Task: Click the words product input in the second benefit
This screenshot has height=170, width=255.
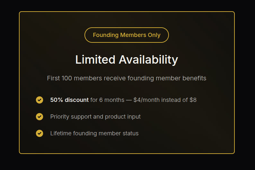Action: (123, 117)
